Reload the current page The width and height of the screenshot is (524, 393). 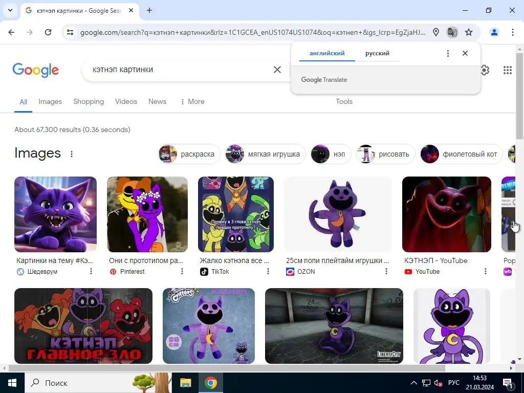point(48,32)
